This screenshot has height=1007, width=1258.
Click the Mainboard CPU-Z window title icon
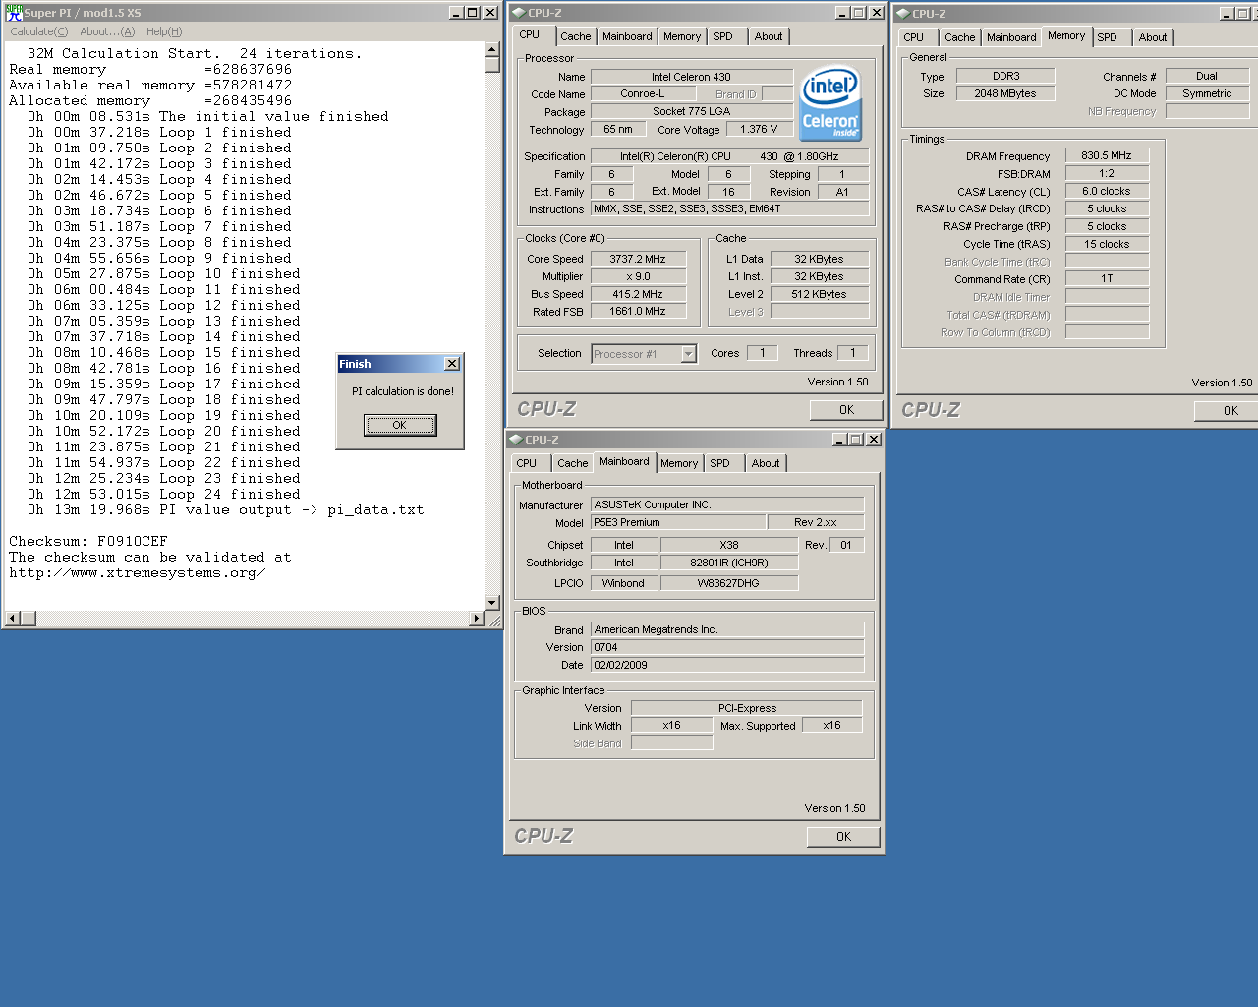tap(515, 440)
